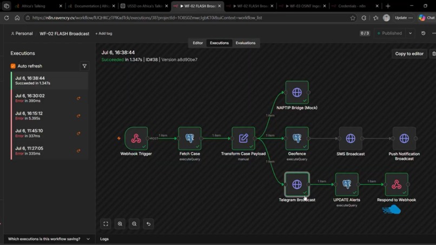Click the browser address bar URL

[x=147, y=18]
